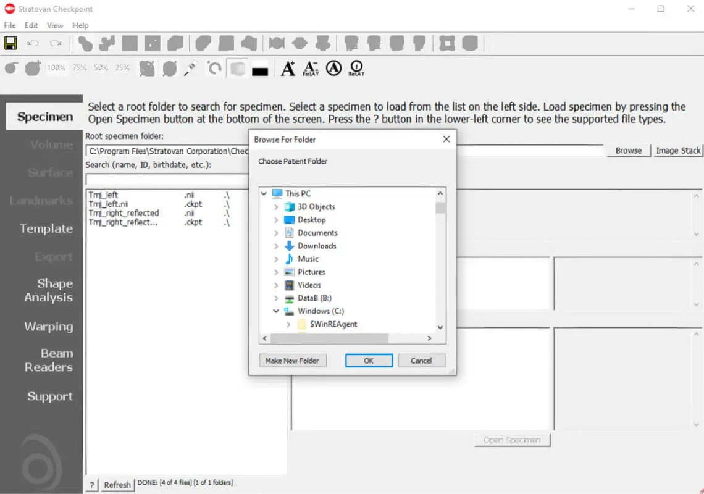Collapse the Windows (C:) tree node
This screenshot has width=704, height=494.
pyautogui.click(x=276, y=311)
